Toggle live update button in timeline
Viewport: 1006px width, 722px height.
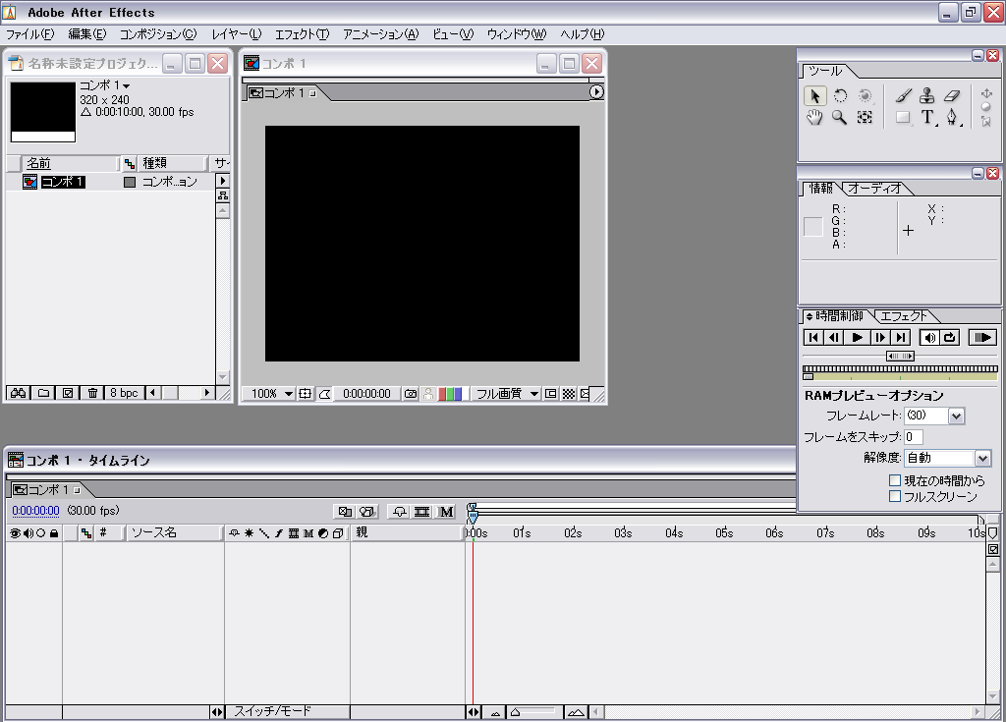click(345, 512)
